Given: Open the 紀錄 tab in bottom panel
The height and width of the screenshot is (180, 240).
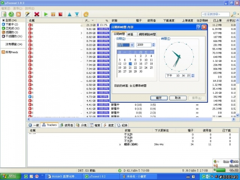Looking at the screenshot, I should pyautogui.click(x=122, y=125).
